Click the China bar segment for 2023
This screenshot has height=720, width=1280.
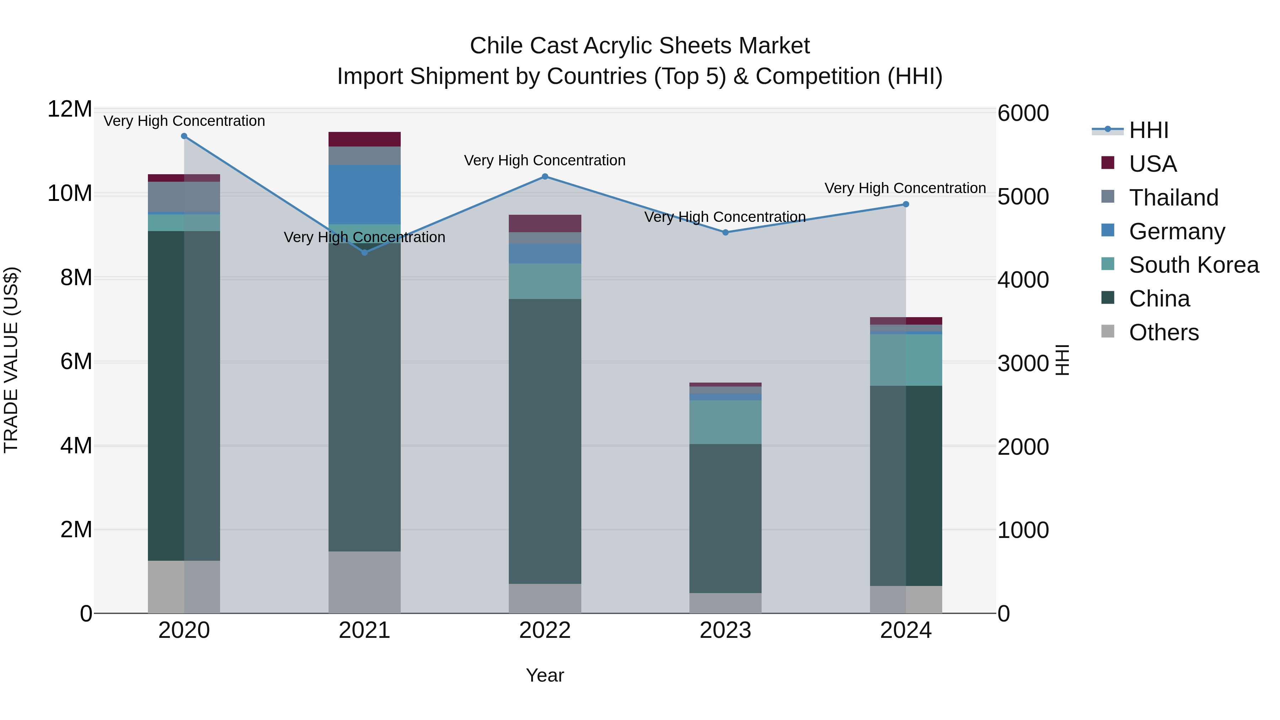coord(725,518)
